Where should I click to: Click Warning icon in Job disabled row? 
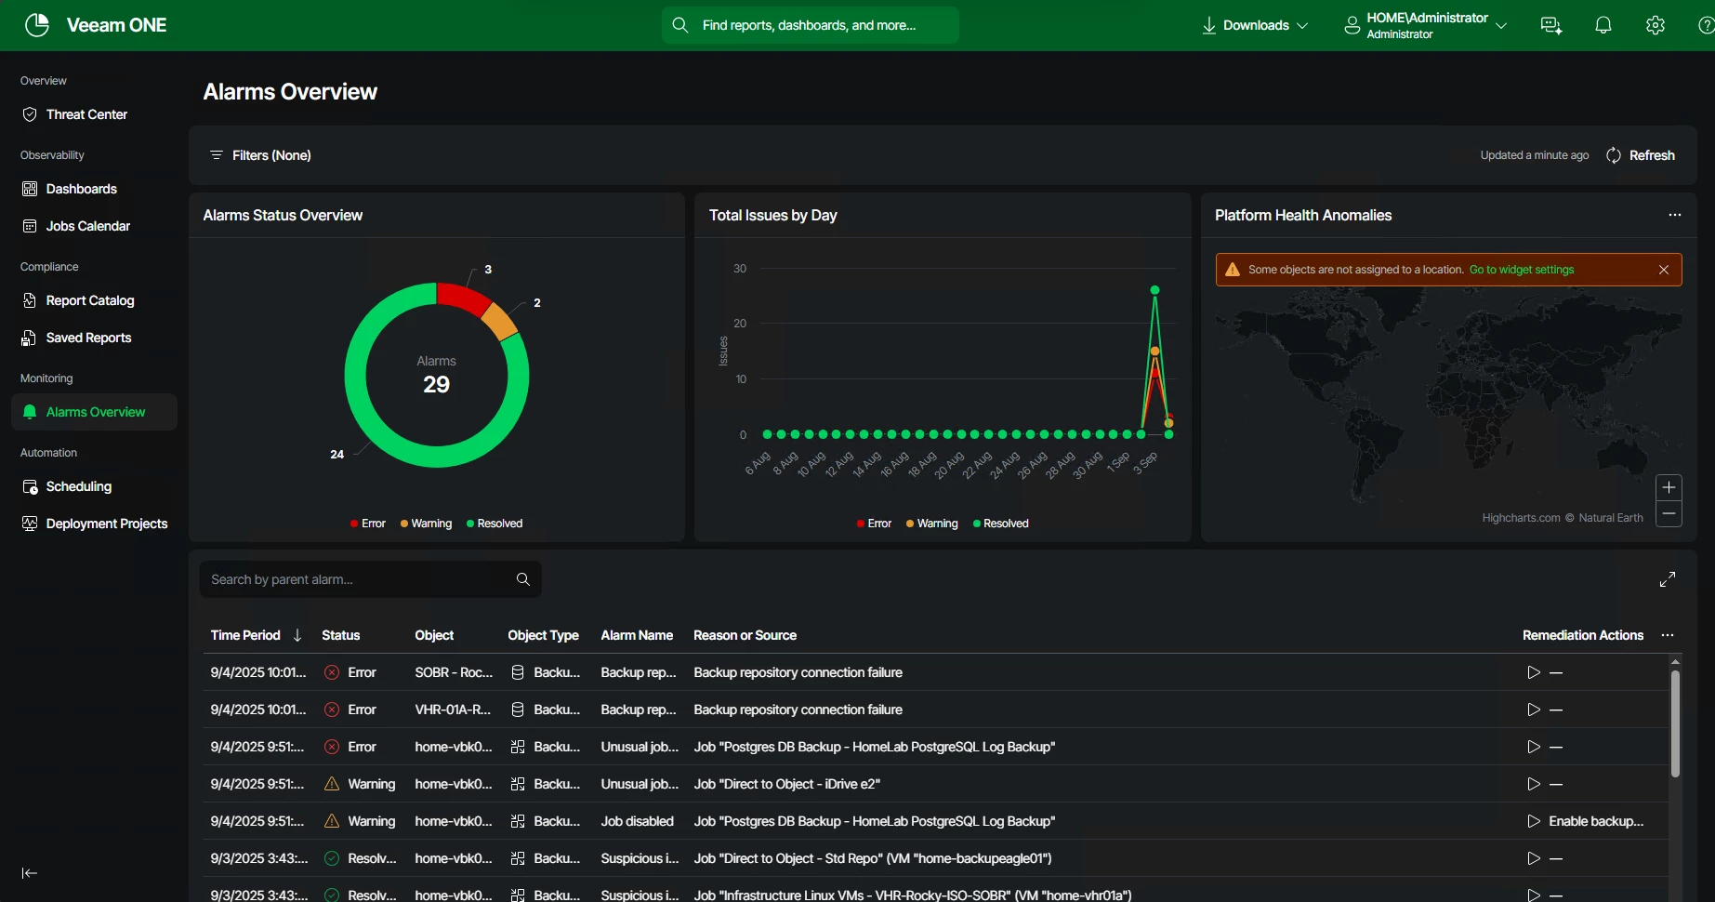(332, 821)
